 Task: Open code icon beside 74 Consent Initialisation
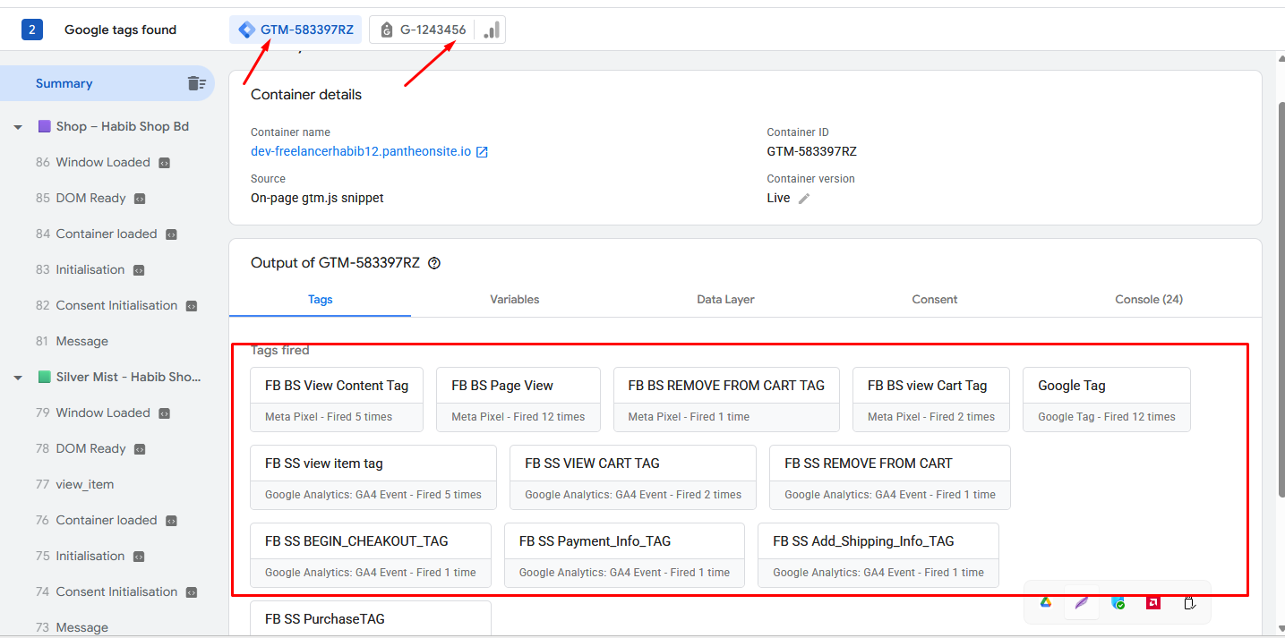191,592
